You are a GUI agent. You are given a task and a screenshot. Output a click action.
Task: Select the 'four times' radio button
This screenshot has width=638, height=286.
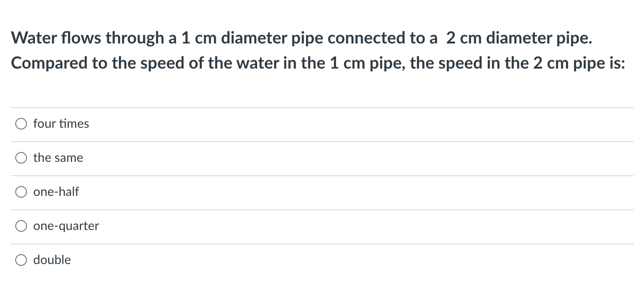point(21,123)
